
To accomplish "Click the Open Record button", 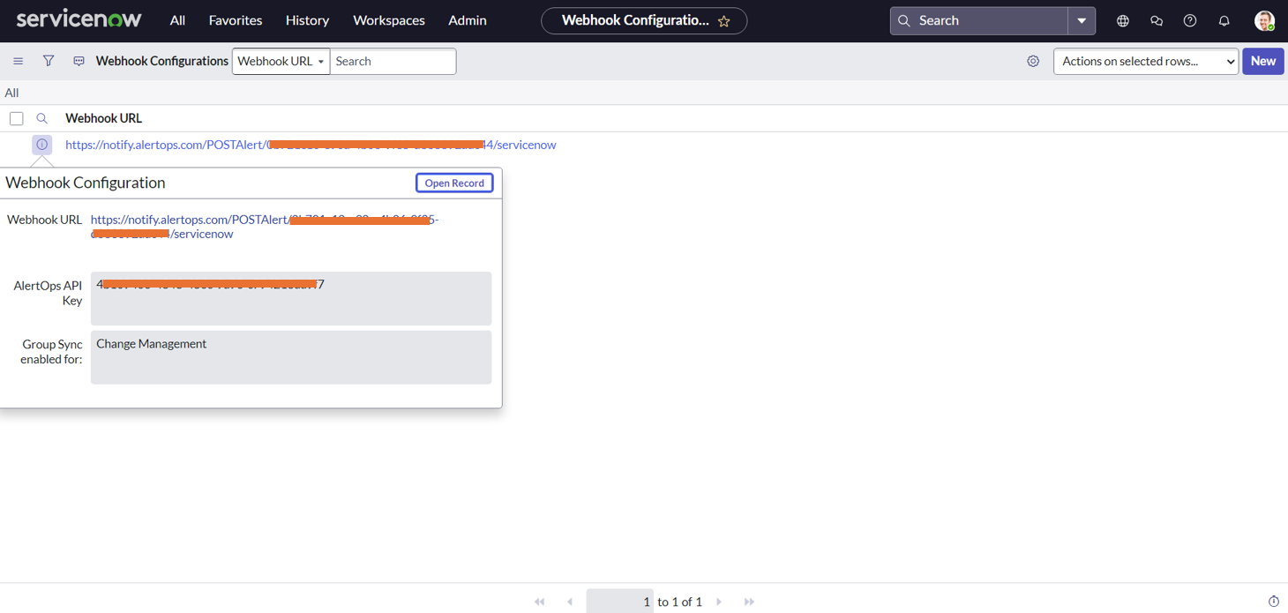I will point(454,183).
